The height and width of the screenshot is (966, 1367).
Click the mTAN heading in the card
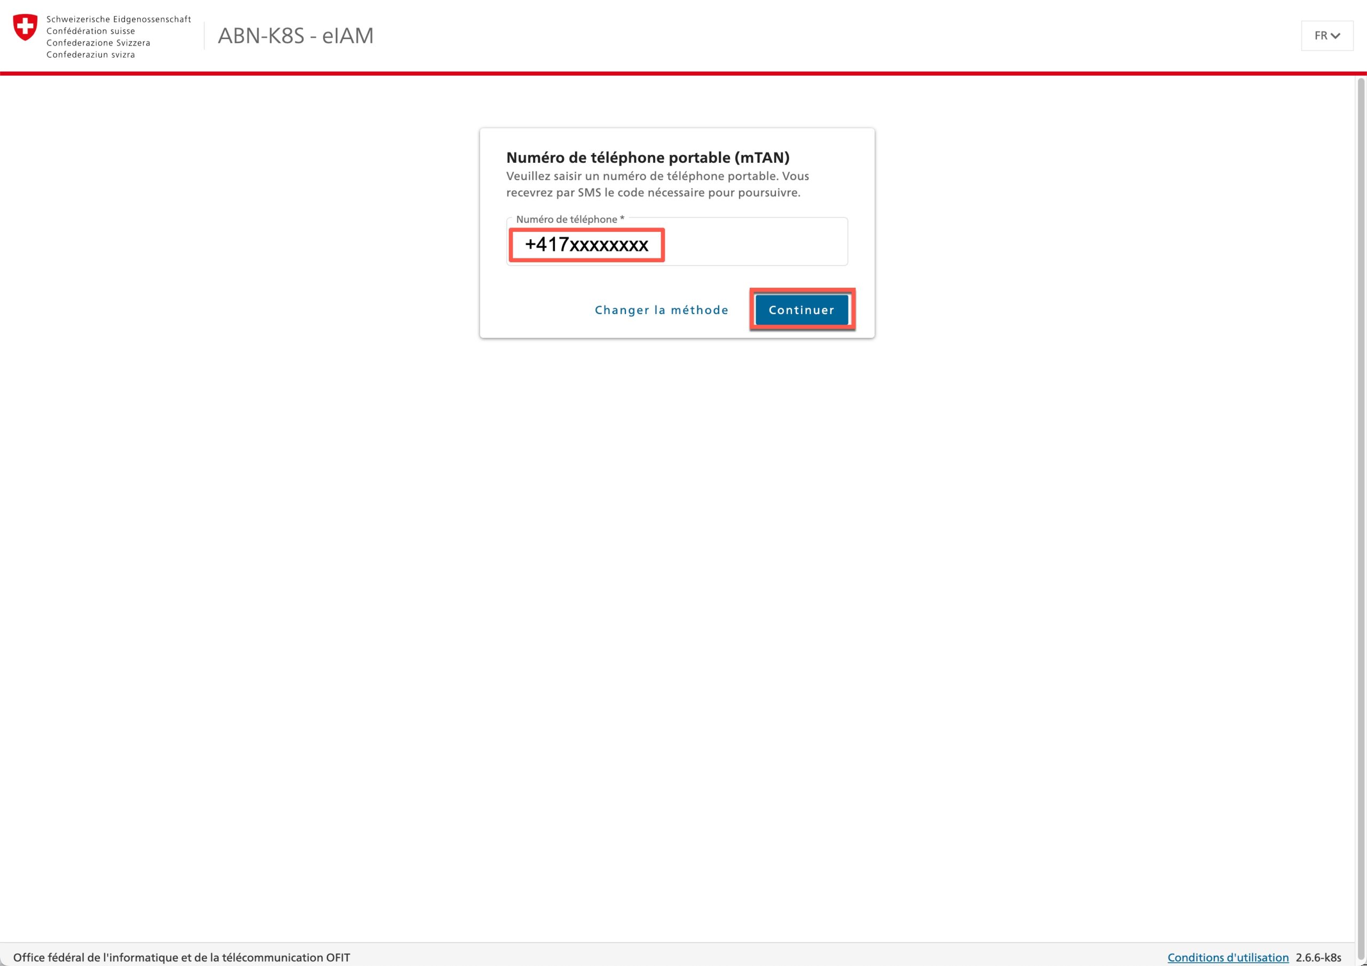(x=647, y=157)
